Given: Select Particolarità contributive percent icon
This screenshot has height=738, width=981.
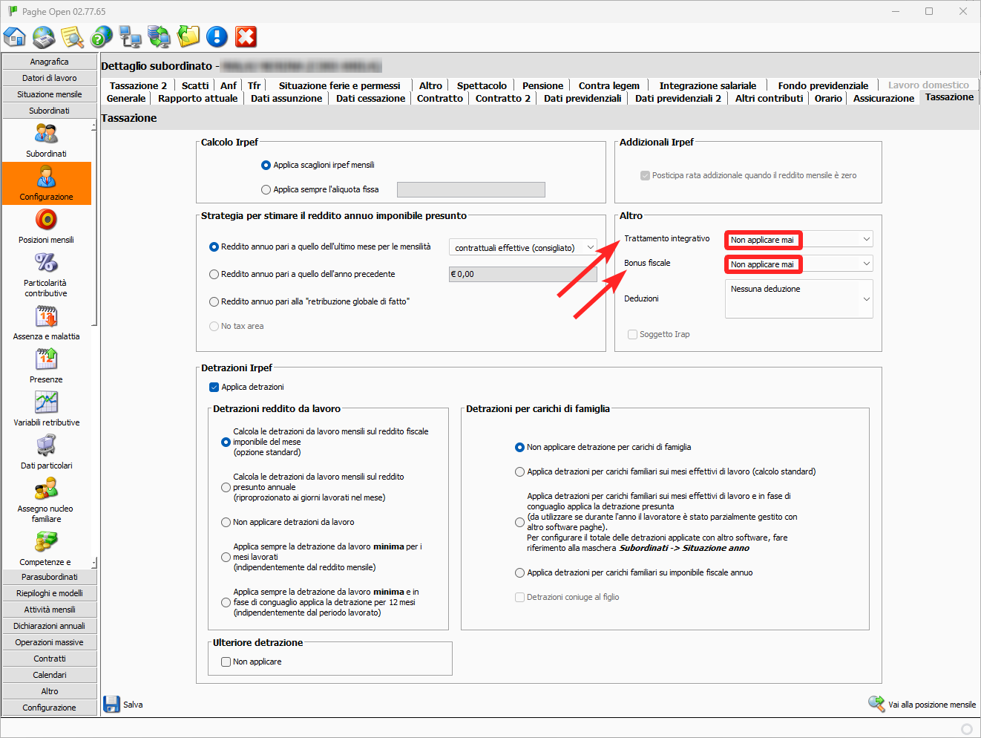Looking at the screenshot, I should click(46, 264).
